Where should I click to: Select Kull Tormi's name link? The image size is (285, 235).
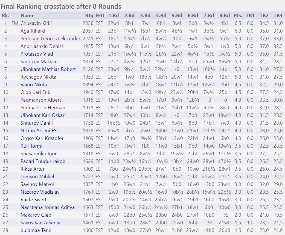pyautogui.click(x=31, y=146)
